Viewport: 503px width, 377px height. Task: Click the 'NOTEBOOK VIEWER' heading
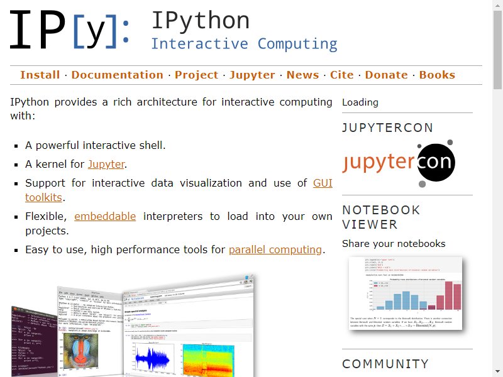(x=381, y=217)
